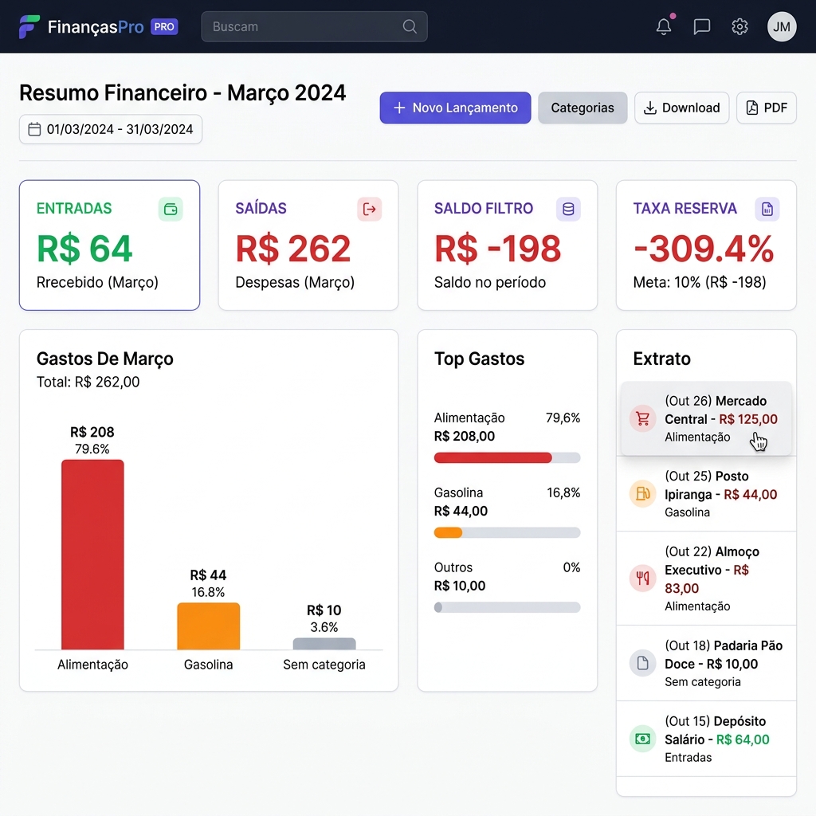Image resolution: width=816 pixels, height=816 pixels.
Task: Click the Buscam search field
Action: (314, 26)
